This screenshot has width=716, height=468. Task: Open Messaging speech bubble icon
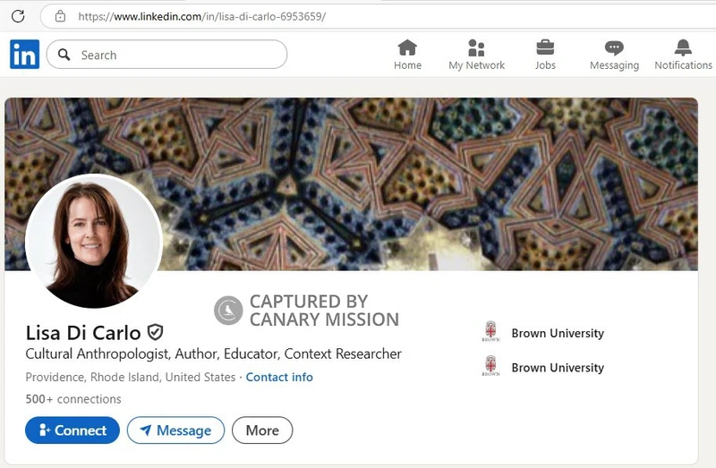pos(614,48)
